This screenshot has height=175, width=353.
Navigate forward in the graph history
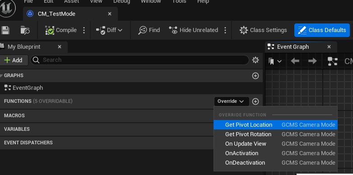click(312, 61)
